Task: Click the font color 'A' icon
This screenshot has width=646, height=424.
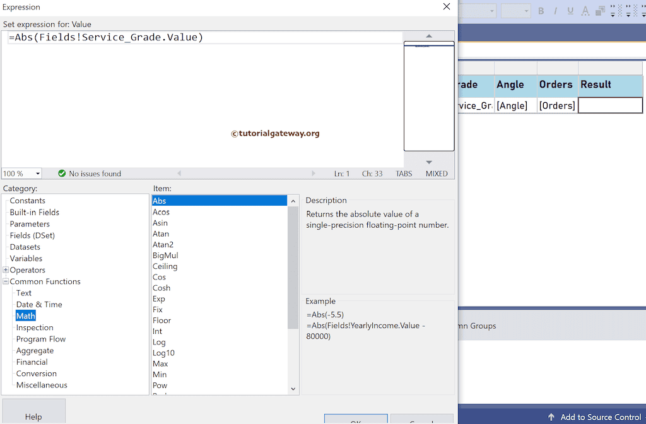Action: 585,11
